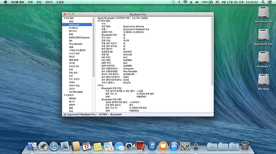Screen dimensions: 276x154
Task: Open Maps icon in Dock
Action: [x=108, y=146]
